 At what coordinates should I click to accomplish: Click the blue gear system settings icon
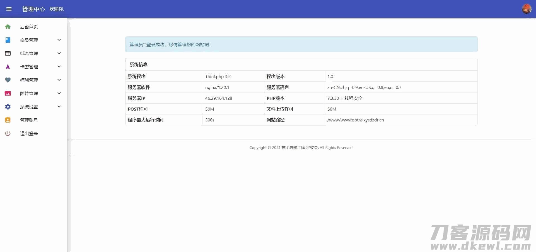8,107
